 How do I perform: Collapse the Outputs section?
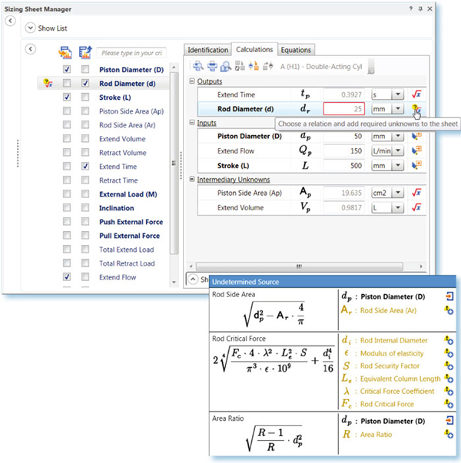pyautogui.click(x=192, y=81)
